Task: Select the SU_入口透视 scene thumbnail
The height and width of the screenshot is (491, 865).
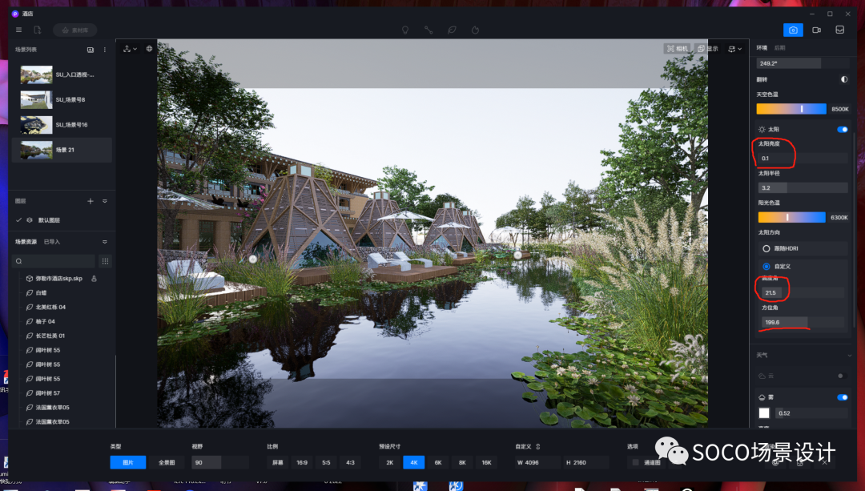Action: [36, 74]
